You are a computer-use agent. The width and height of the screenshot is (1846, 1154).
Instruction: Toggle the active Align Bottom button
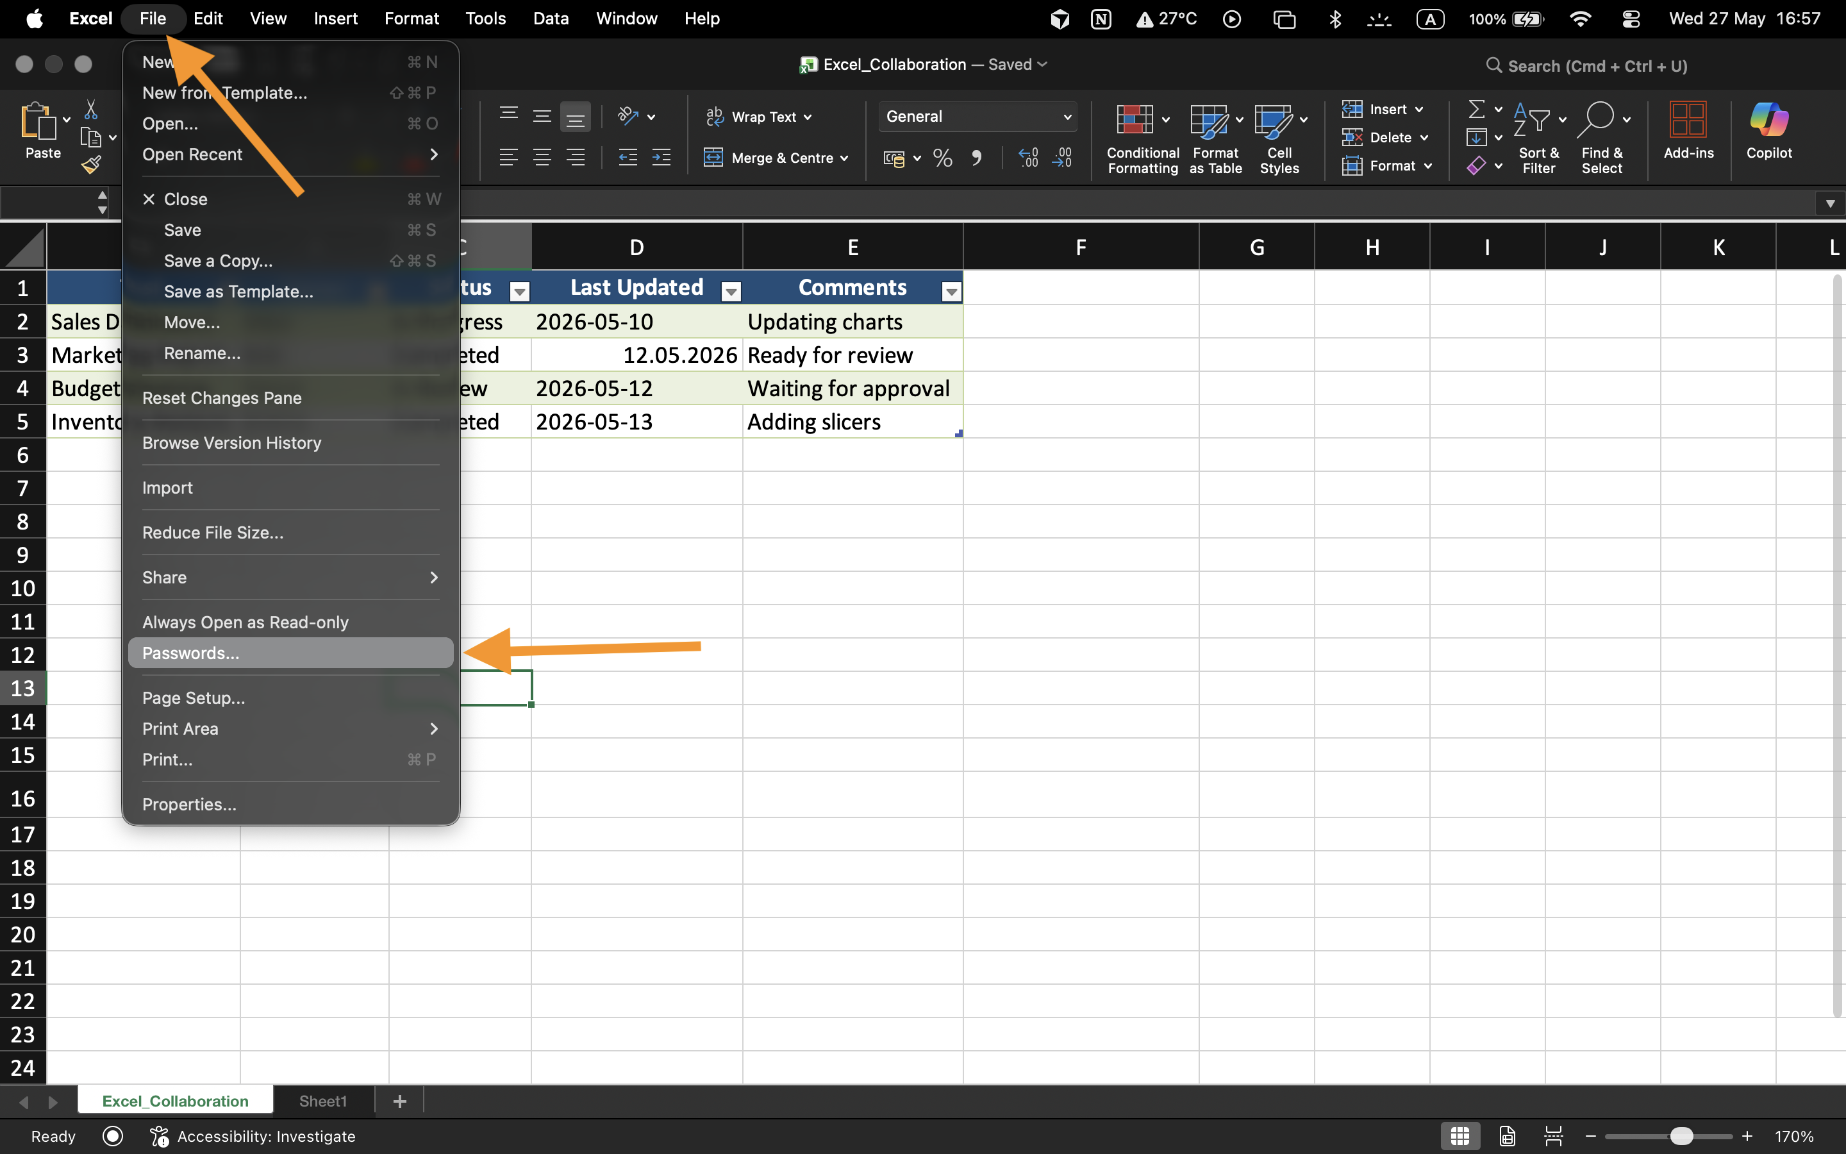(575, 117)
